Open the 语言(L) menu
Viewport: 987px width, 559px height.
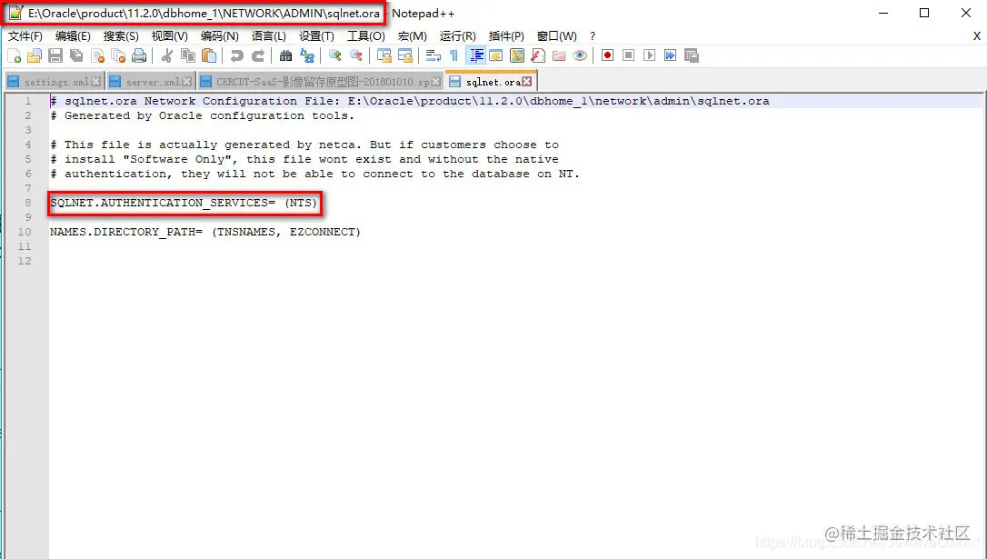[x=269, y=35]
